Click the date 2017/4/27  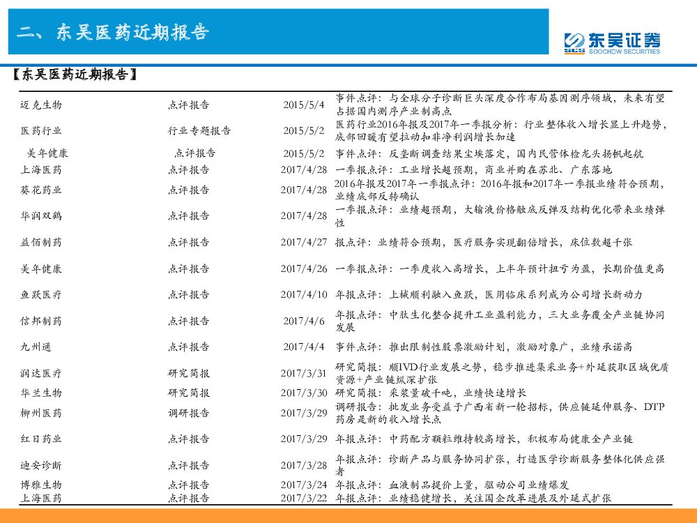[304, 243]
